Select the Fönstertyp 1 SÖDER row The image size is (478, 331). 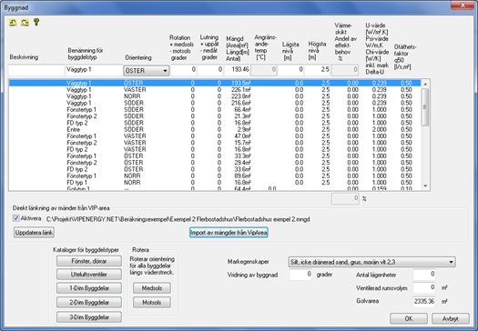click(x=215, y=110)
